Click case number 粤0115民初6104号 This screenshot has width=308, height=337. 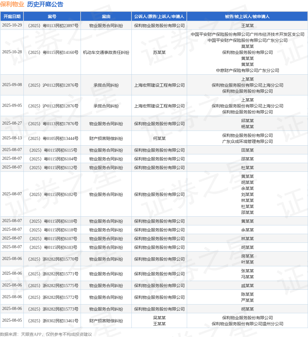[53, 159]
